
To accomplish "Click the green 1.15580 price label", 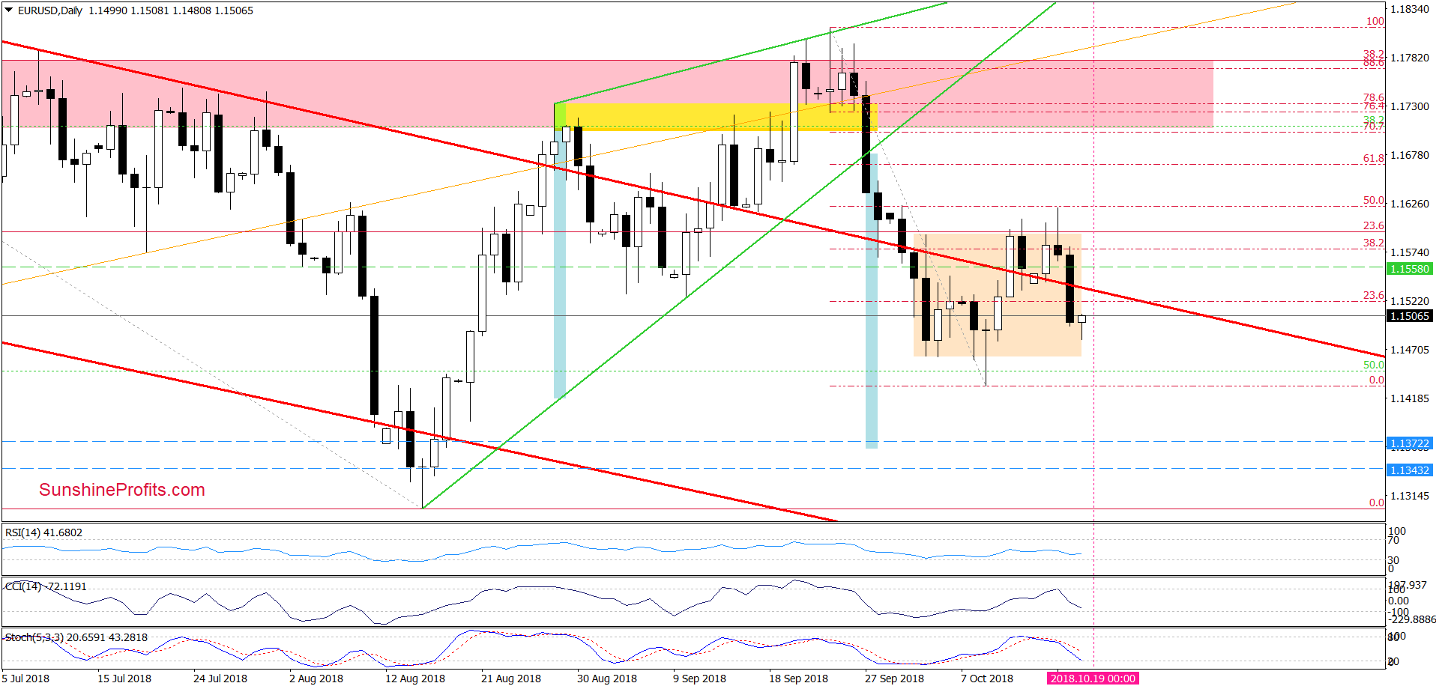I will tap(1409, 269).
